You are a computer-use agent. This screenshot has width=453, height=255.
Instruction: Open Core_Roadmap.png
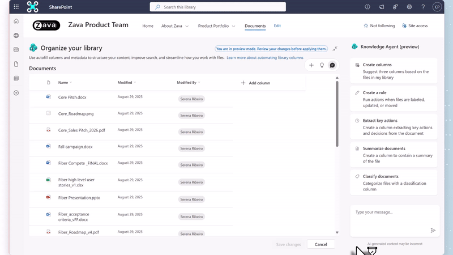coord(76,114)
